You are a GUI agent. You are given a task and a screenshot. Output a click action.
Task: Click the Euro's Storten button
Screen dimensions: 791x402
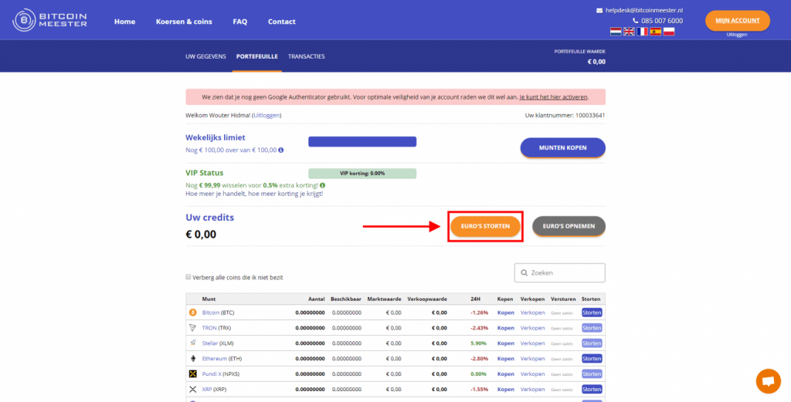(485, 227)
